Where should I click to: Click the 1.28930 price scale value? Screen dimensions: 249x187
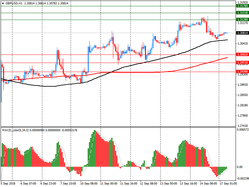[x=242, y=84]
